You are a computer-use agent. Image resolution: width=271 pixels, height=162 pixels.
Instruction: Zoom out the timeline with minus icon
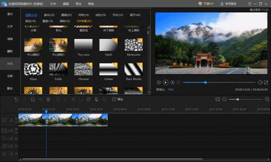(224, 99)
